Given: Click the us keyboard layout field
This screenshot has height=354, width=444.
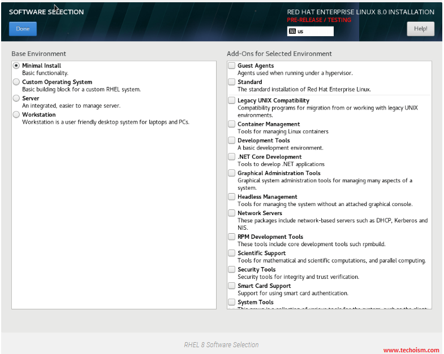Looking at the screenshot, I should coord(311,32).
